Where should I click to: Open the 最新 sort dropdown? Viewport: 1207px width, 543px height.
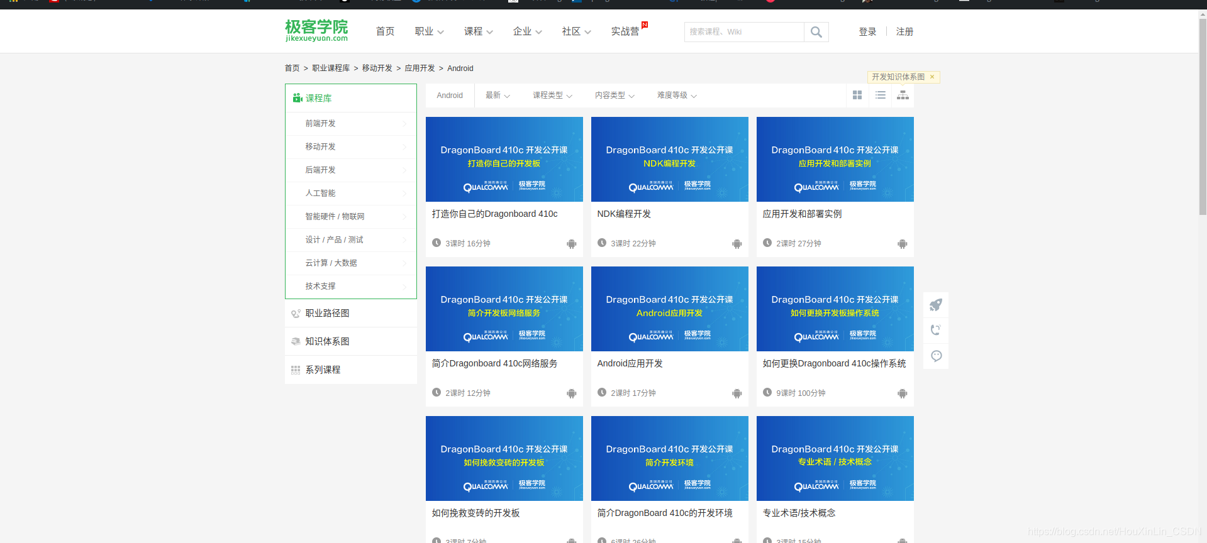[x=498, y=96]
